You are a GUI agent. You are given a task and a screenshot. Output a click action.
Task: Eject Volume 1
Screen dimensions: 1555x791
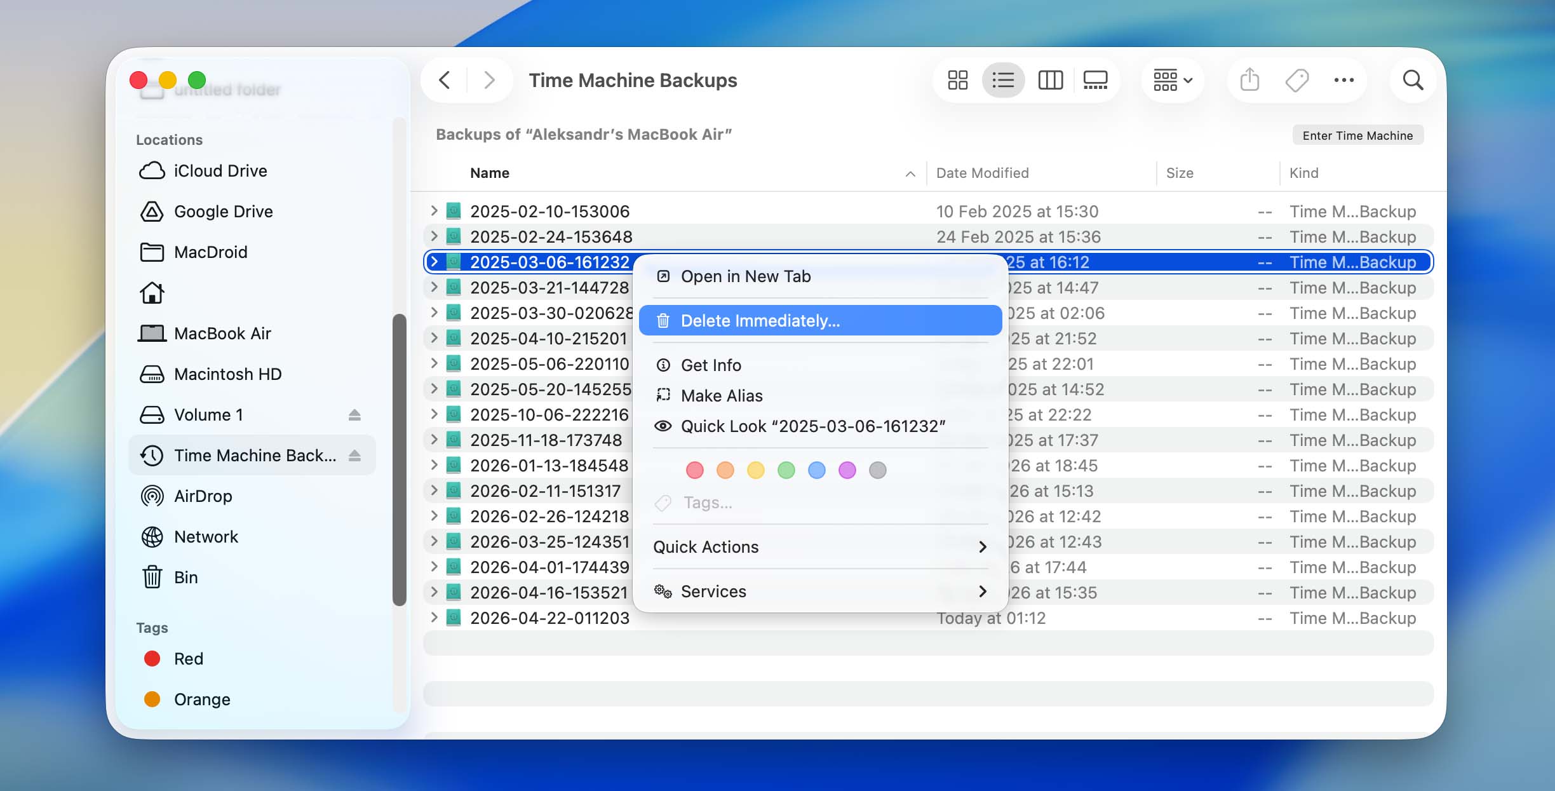click(x=354, y=415)
